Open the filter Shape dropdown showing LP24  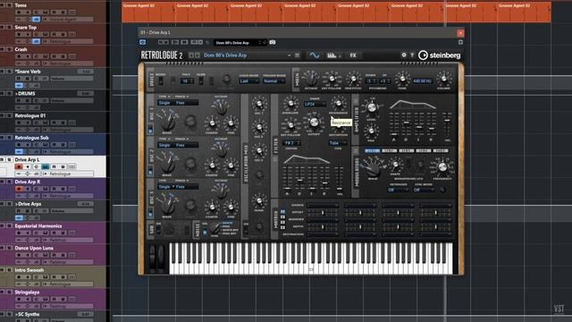(315, 105)
